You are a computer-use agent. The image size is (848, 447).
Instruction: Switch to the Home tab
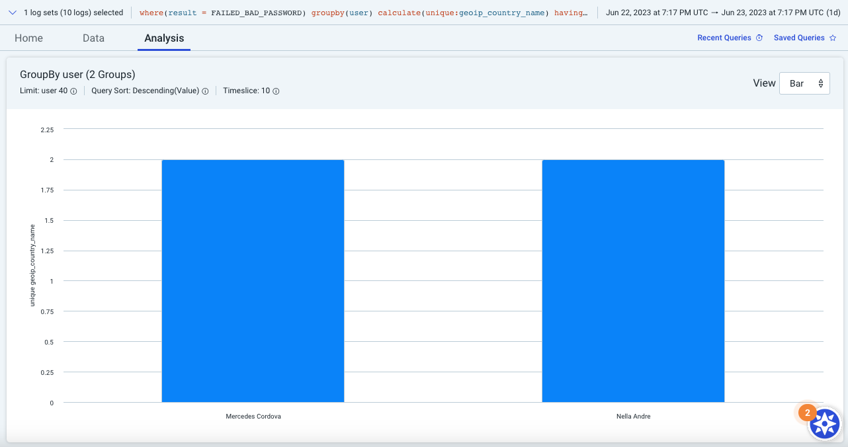click(28, 38)
